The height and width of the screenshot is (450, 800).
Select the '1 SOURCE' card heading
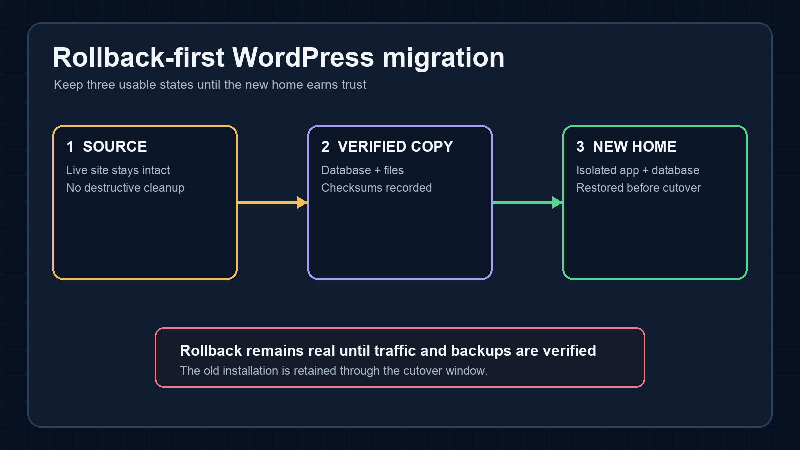click(107, 146)
